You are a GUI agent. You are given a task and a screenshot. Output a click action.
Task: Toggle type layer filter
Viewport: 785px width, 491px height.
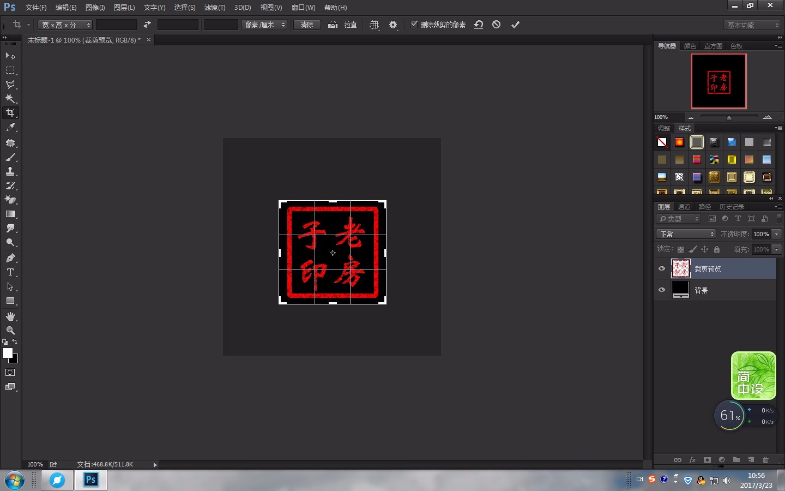[x=738, y=219]
